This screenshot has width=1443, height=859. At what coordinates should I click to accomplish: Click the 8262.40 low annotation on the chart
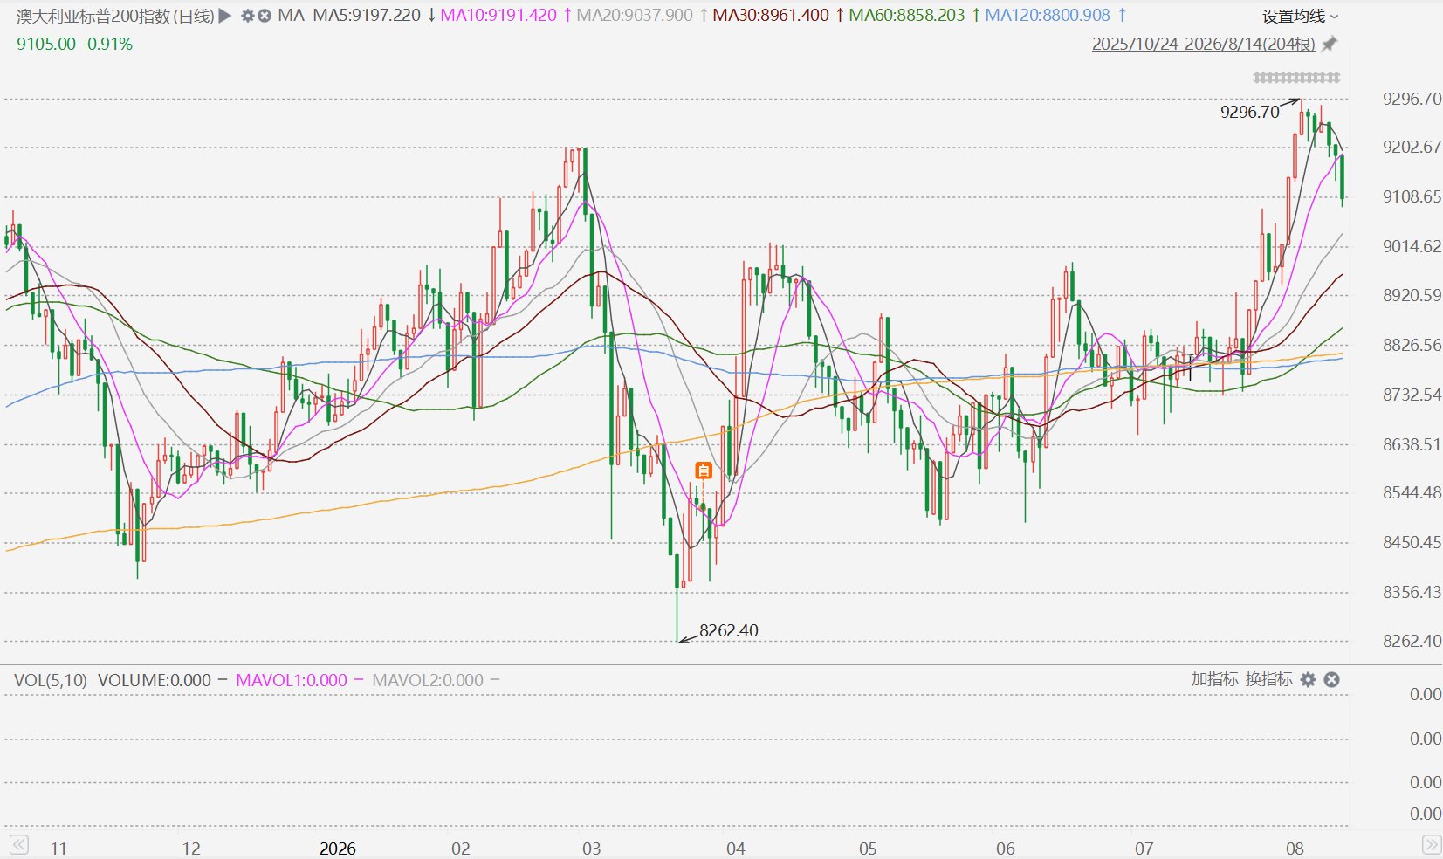(729, 630)
